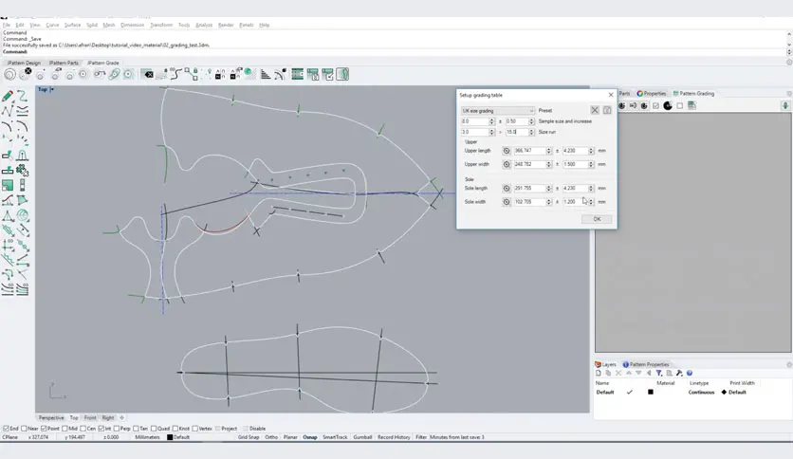Click the circle icon with black X badge
The height and width of the screenshot is (459, 793).
pyautogui.click(x=26, y=74)
